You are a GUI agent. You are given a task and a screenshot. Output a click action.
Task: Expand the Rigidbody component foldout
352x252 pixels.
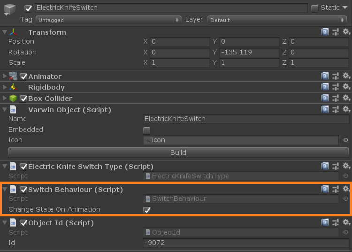click(5, 87)
